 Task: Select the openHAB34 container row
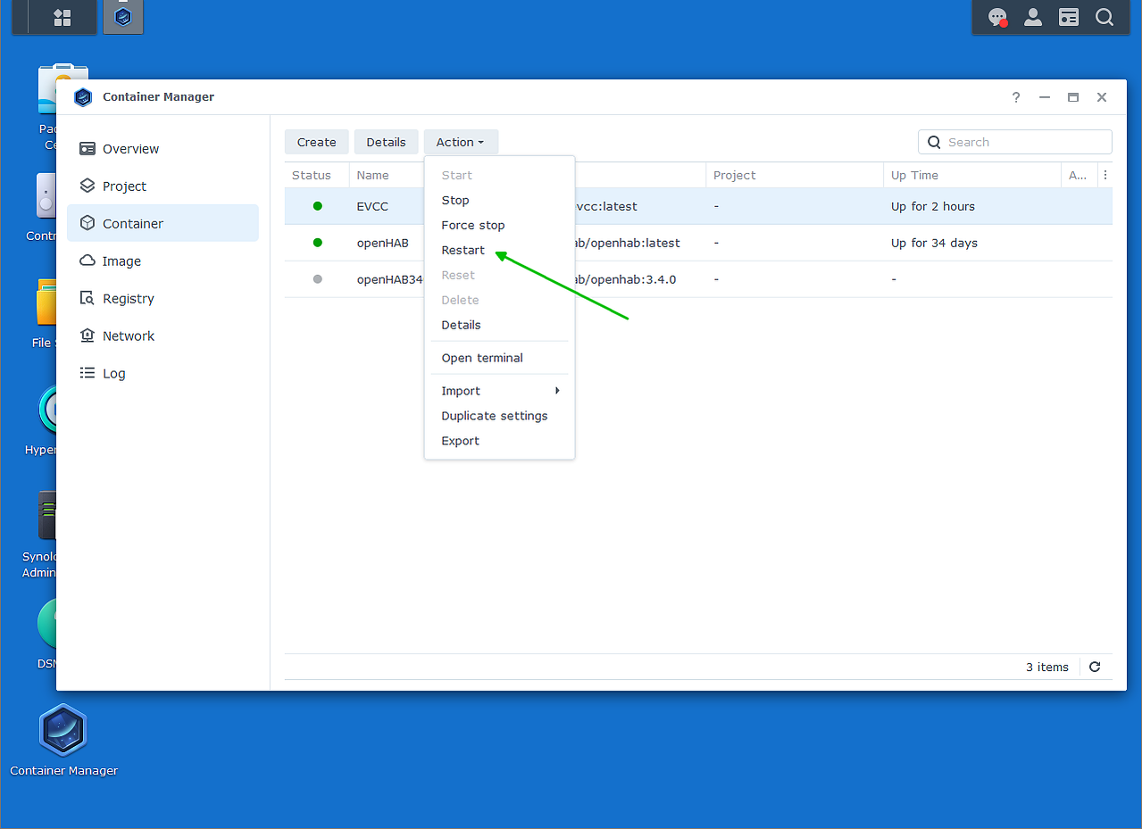coord(698,279)
